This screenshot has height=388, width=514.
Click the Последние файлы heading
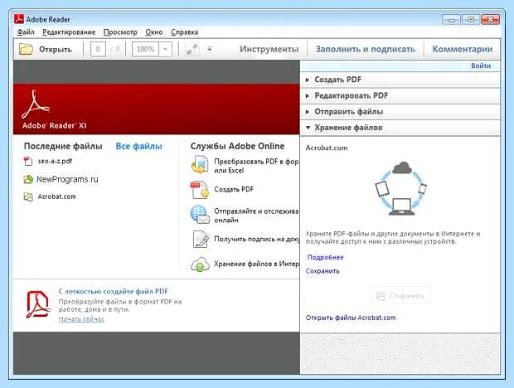tap(63, 146)
